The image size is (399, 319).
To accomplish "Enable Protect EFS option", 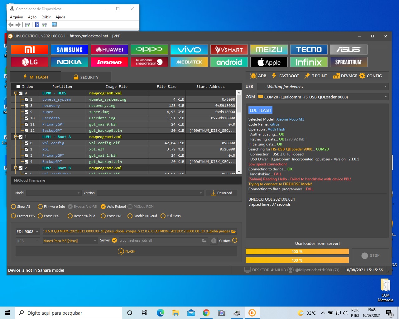I will (x=23, y=216).
